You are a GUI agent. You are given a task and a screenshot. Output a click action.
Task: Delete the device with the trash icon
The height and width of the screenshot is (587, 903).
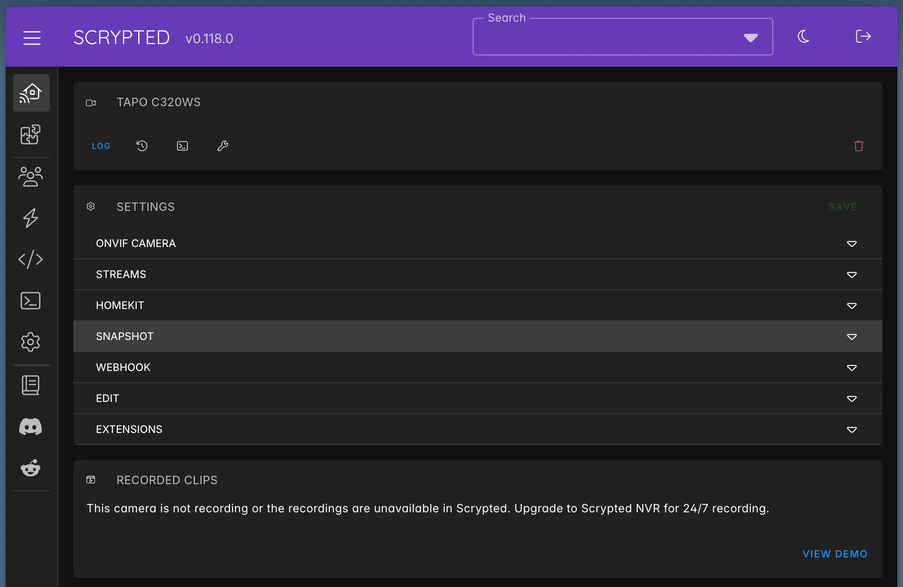pyautogui.click(x=859, y=146)
